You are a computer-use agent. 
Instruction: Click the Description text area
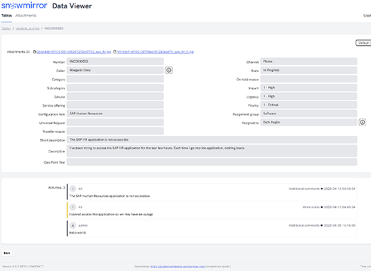coord(212,150)
